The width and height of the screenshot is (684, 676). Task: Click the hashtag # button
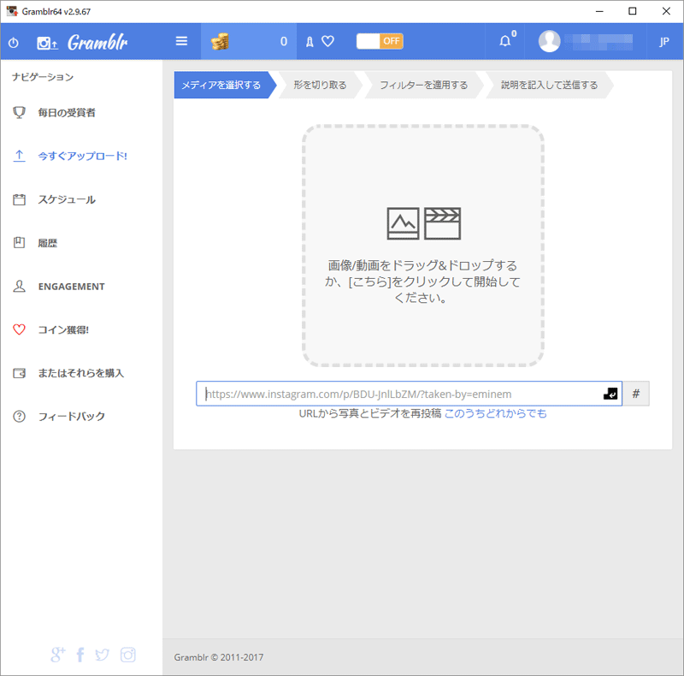636,394
